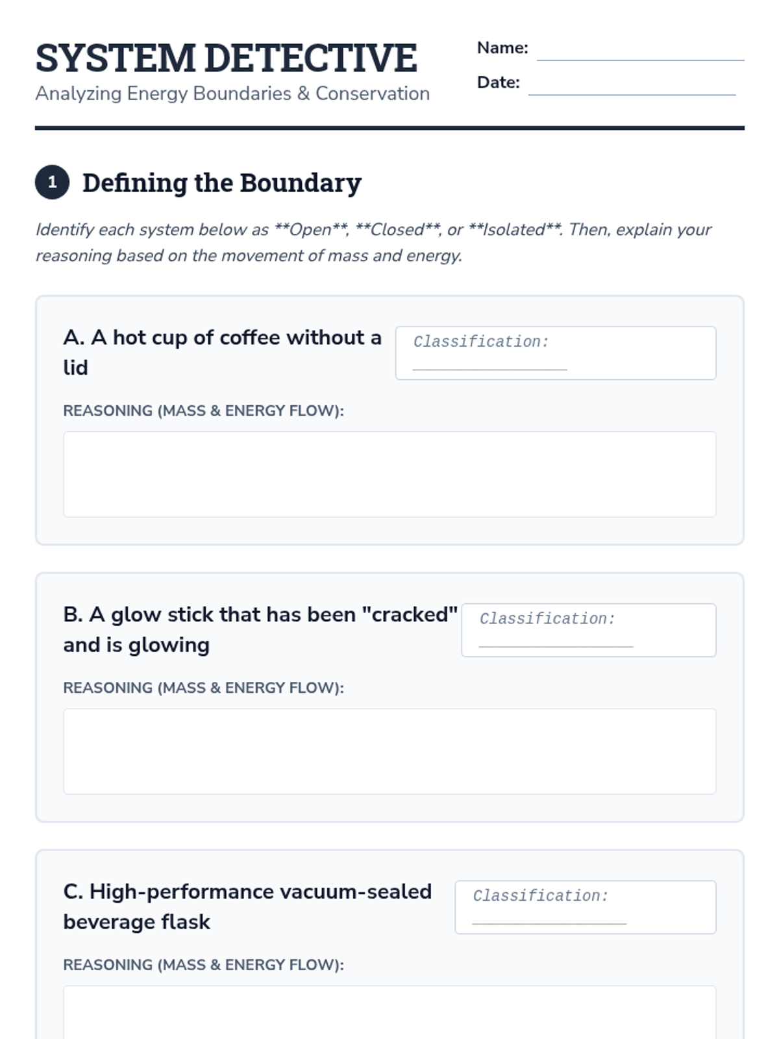Viewport: 779px width, 1039px height.
Task: Select the Analyzing Energy Boundaries subtitle
Action: (x=232, y=94)
